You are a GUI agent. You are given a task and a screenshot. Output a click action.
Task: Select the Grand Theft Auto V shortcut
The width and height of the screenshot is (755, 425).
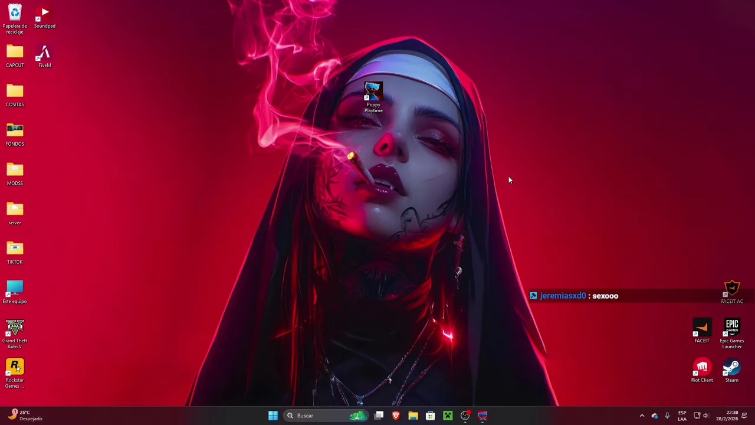click(15, 334)
